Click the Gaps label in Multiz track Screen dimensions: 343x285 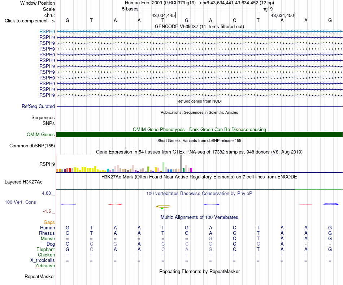tap(49, 223)
